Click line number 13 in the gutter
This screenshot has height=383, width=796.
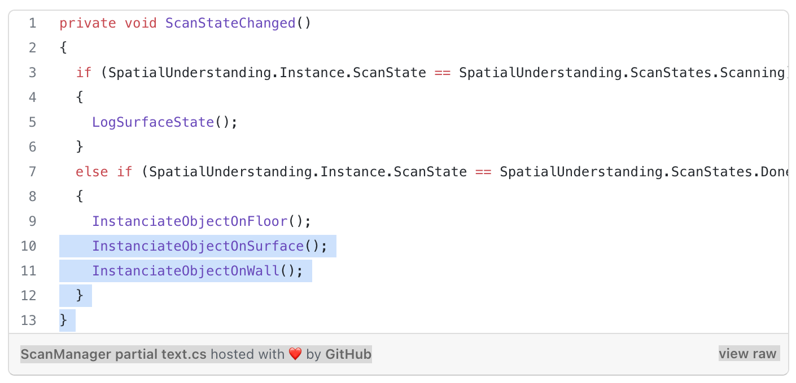[28, 320]
